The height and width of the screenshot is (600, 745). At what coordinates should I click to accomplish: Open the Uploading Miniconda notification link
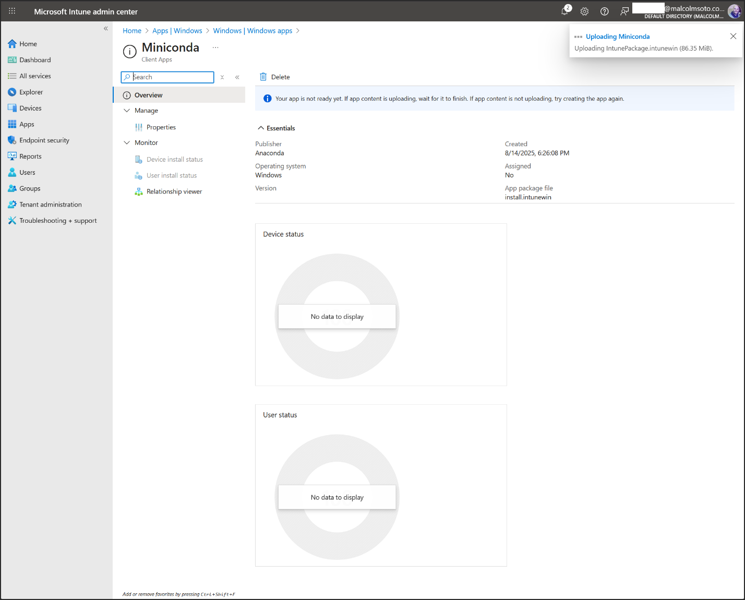tap(617, 37)
